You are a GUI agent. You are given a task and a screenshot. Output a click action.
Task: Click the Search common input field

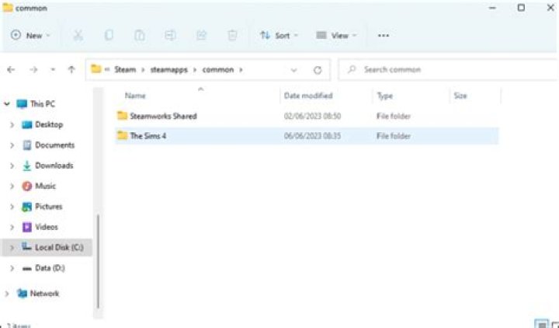448,70
